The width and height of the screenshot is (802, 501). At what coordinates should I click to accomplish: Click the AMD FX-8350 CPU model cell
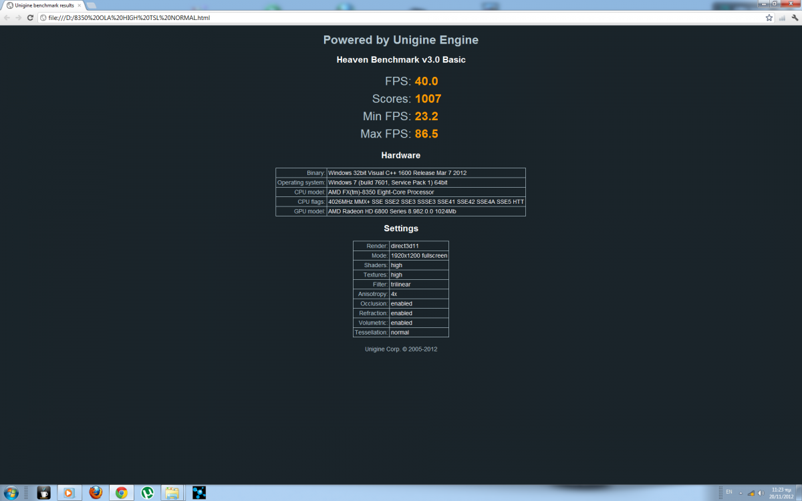click(426, 192)
